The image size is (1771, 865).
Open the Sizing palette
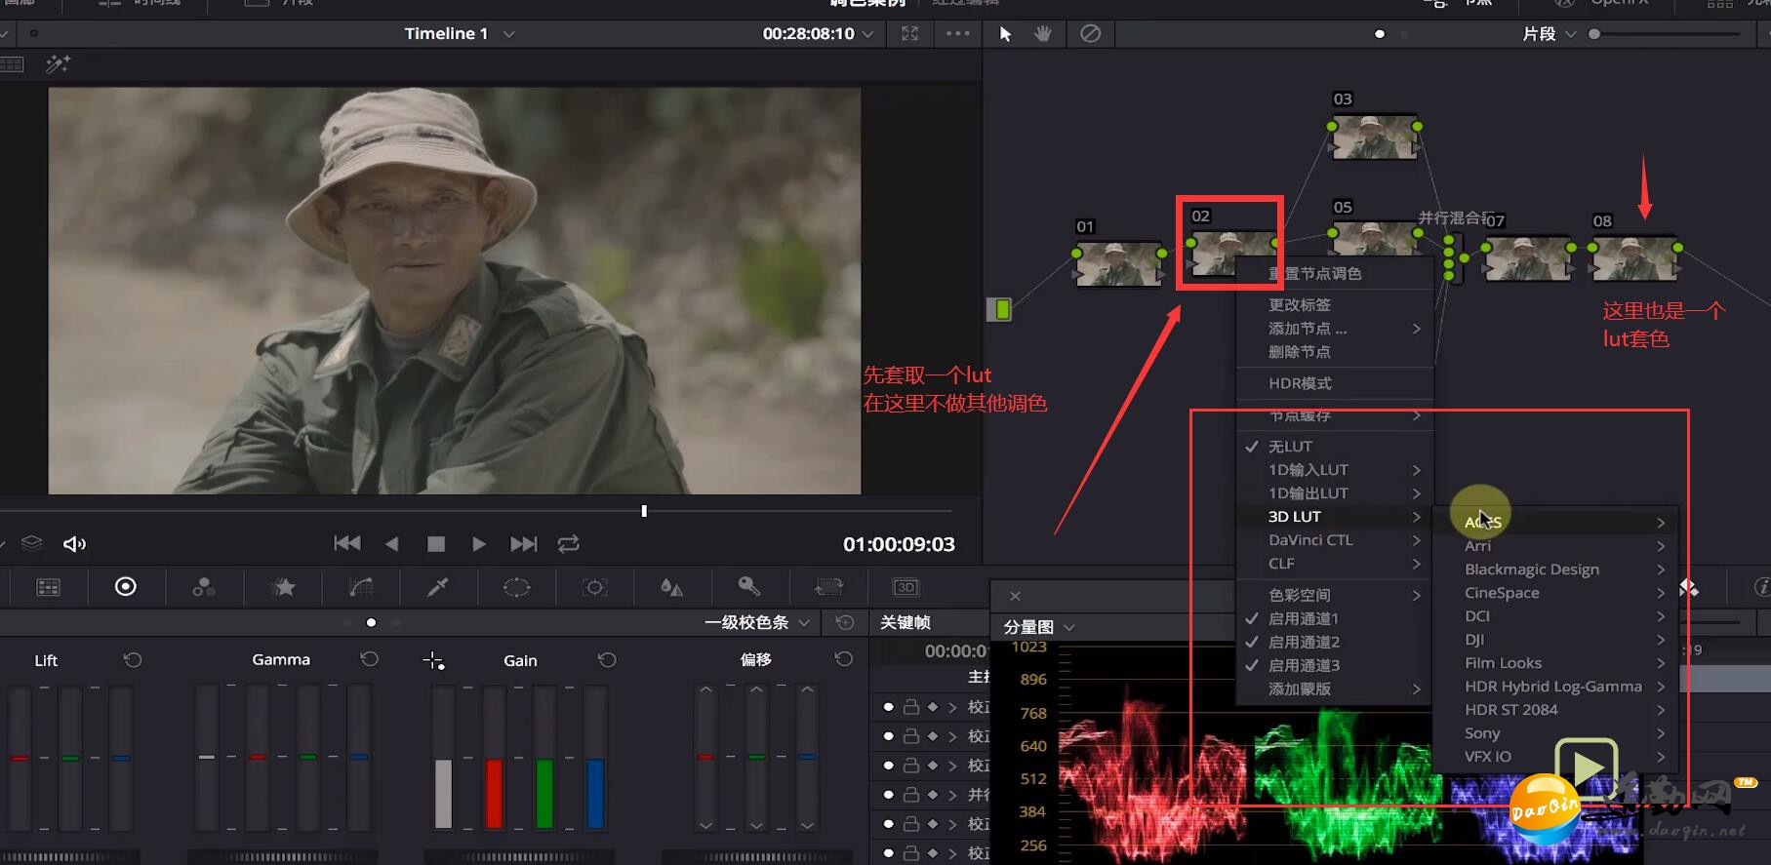point(828,587)
